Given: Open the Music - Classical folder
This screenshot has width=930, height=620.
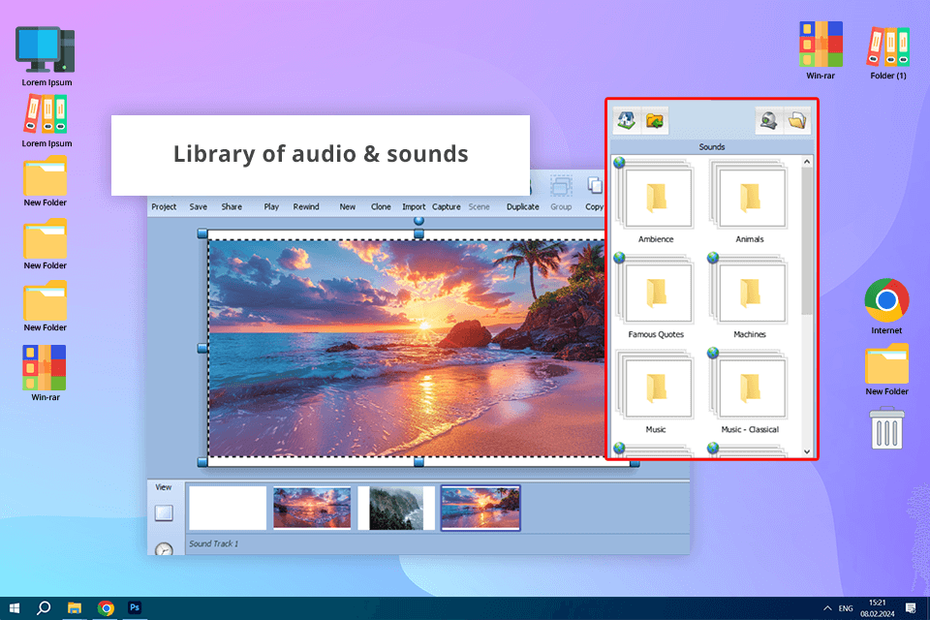Looking at the screenshot, I should pyautogui.click(x=749, y=389).
